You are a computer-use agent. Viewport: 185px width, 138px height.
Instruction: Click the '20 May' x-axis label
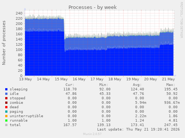(x=150, y=79)
